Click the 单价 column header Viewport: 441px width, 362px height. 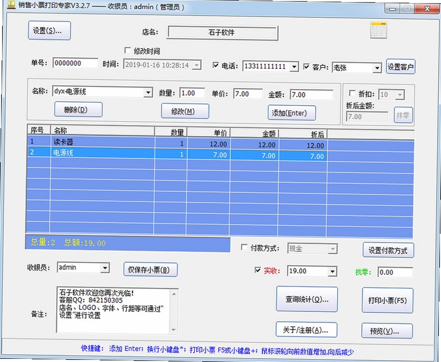click(209, 132)
